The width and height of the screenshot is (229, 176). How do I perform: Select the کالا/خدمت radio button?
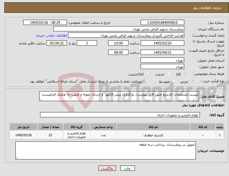coord(148,74)
